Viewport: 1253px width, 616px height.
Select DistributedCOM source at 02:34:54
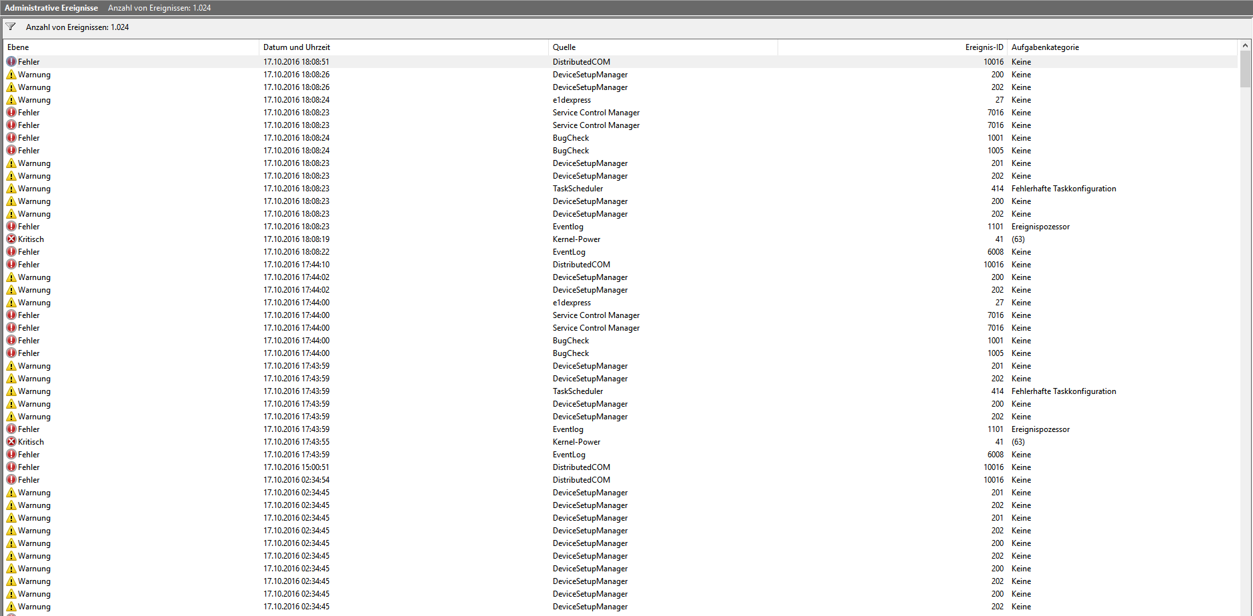point(581,479)
